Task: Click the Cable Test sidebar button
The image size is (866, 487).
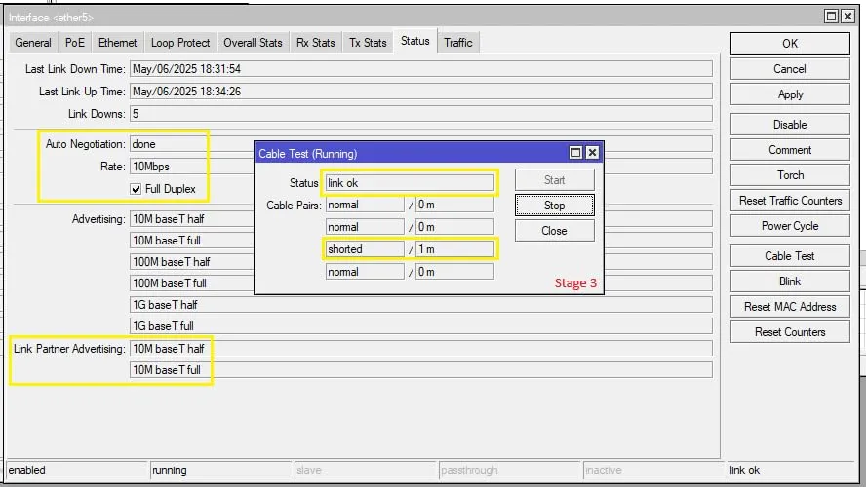Action: pyautogui.click(x=790, y=256)
